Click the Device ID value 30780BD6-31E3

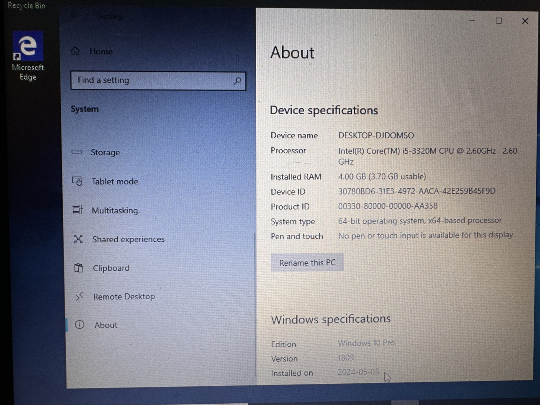[x=417, y=191]
